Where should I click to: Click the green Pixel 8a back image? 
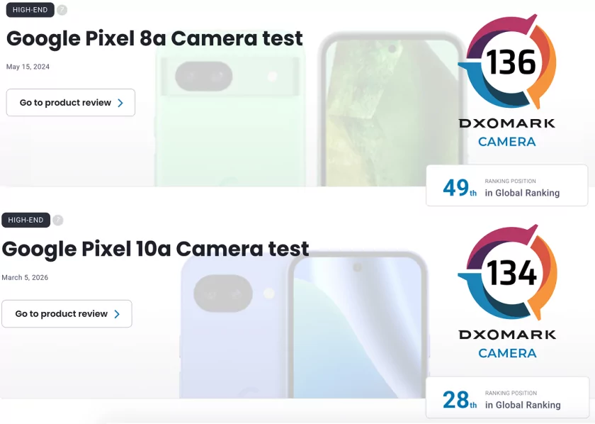pyautogui.click(x=230, y=114)
